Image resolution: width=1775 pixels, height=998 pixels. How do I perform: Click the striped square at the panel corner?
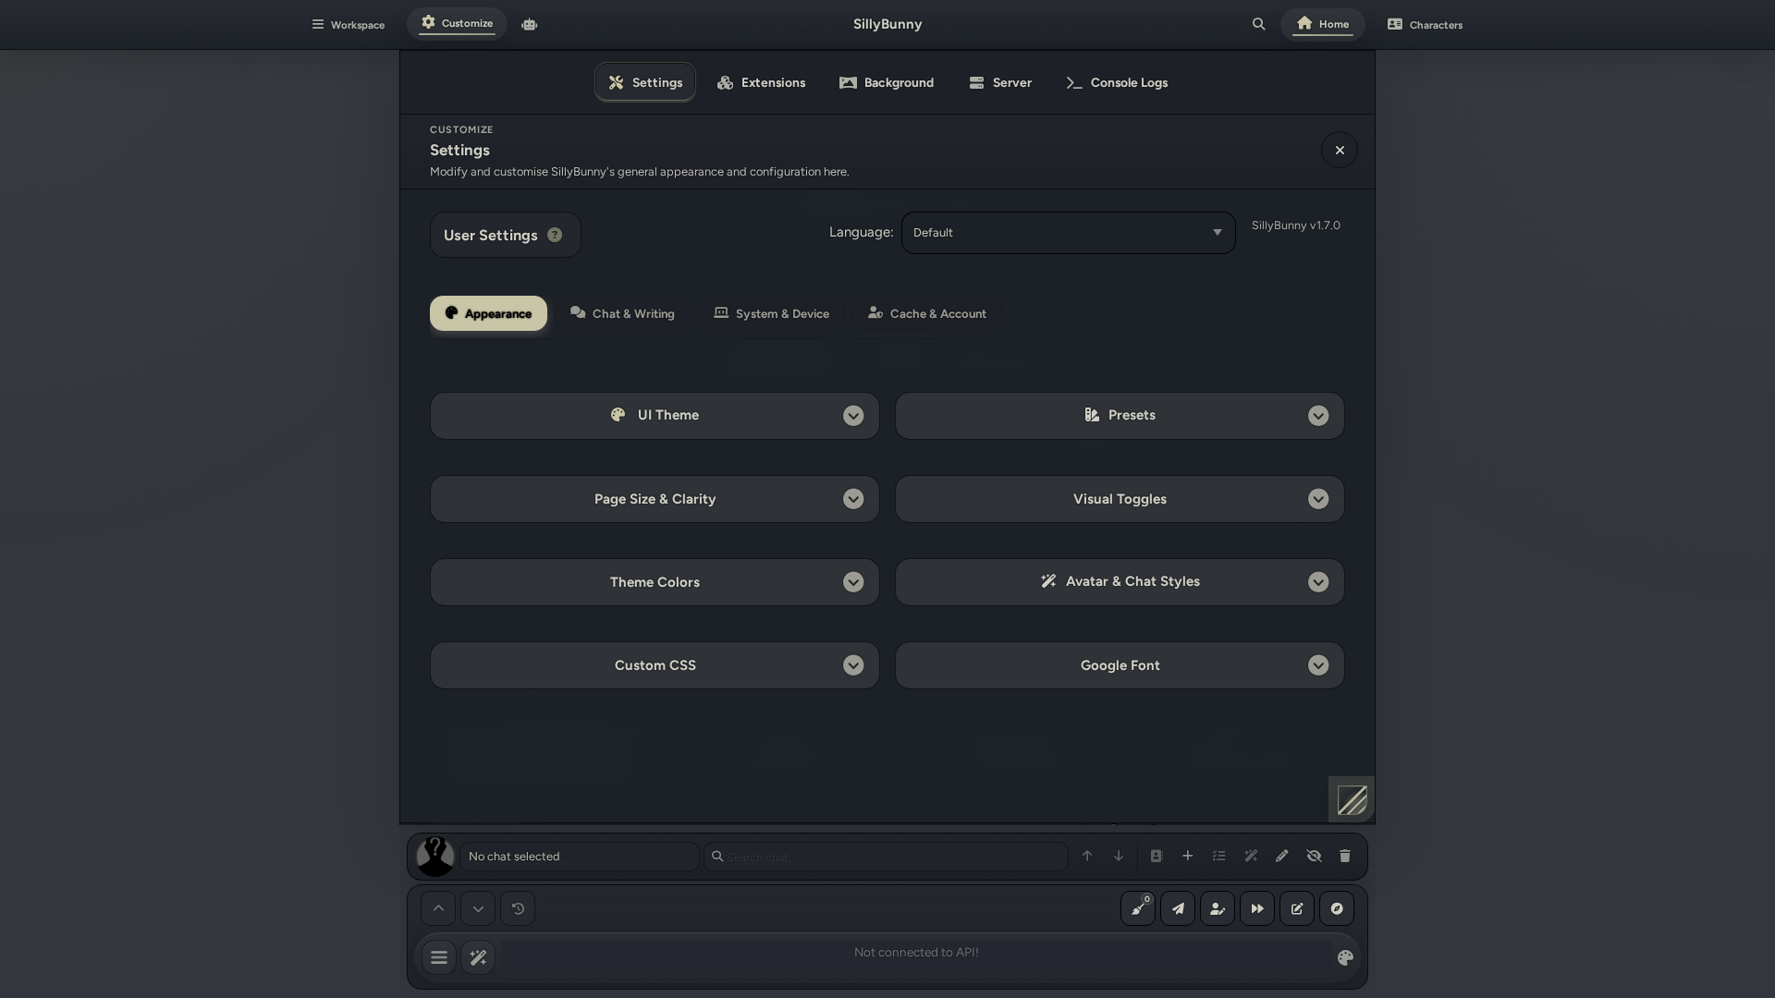pyautogui.click(x=1352, y=800)
